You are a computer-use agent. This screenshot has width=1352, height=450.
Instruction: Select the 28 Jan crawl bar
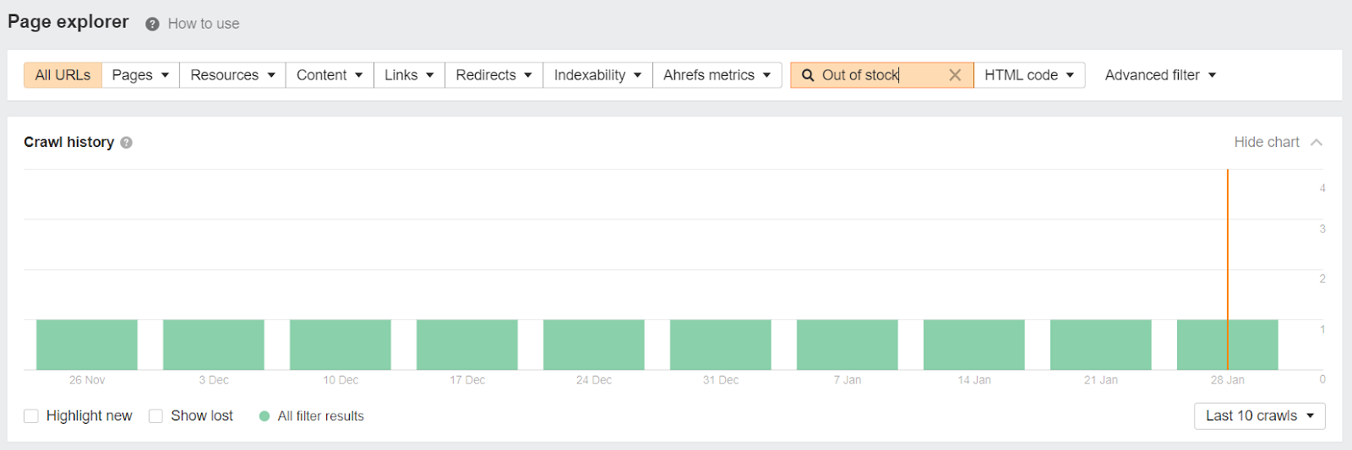tap(1227, 344)
